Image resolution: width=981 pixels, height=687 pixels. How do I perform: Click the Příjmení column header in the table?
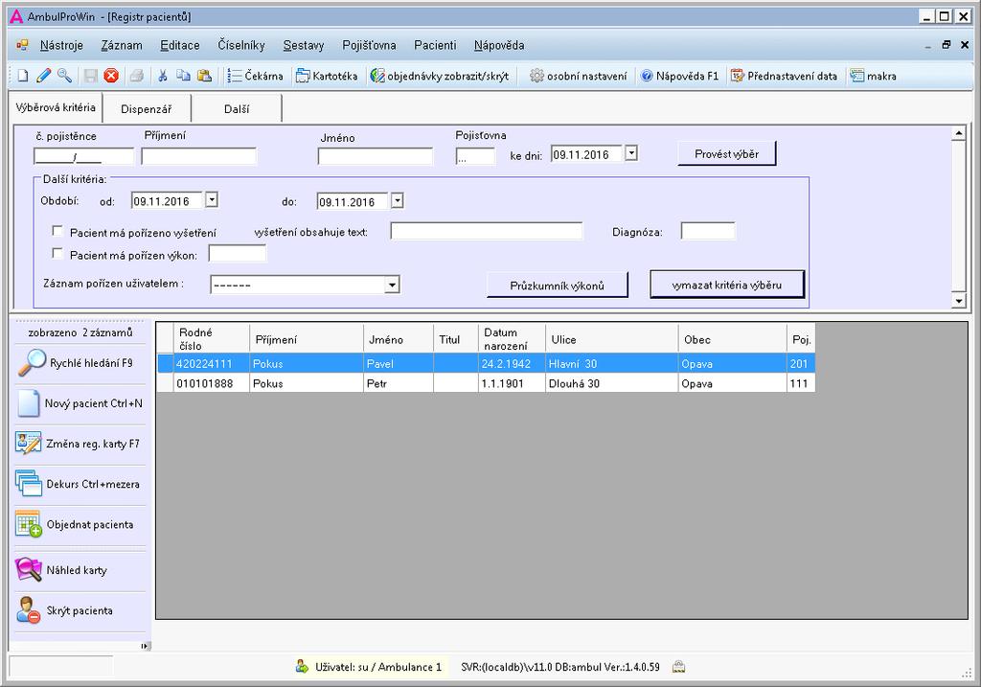306,339
